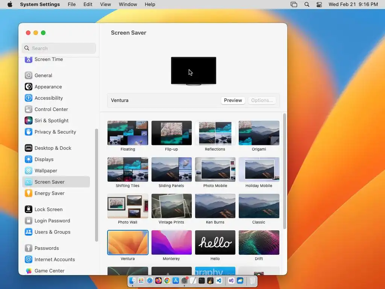This screenshot has height=289, width=385.
Task: Open the Edit menu
Action: coord(88,5)
